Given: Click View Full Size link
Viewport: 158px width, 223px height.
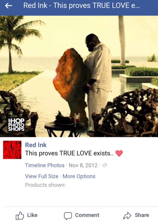Looking at the screenshot, I should pos(42,176).
